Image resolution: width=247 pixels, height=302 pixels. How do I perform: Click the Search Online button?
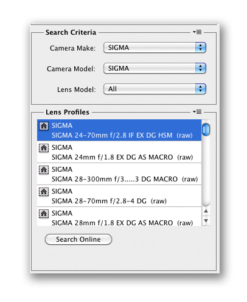[x=78, y=239]
